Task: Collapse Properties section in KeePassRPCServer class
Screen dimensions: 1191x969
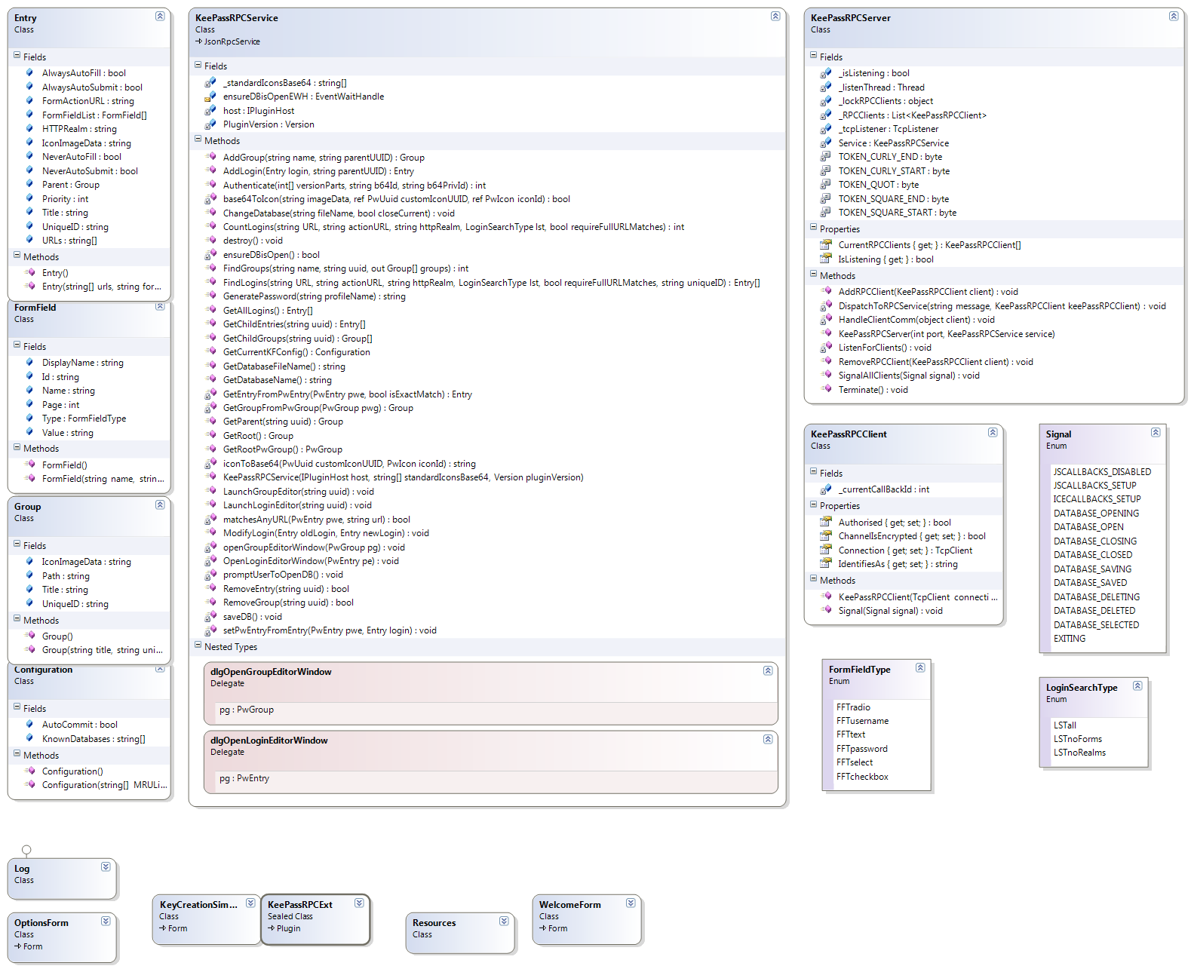Action: coord(813,228)
